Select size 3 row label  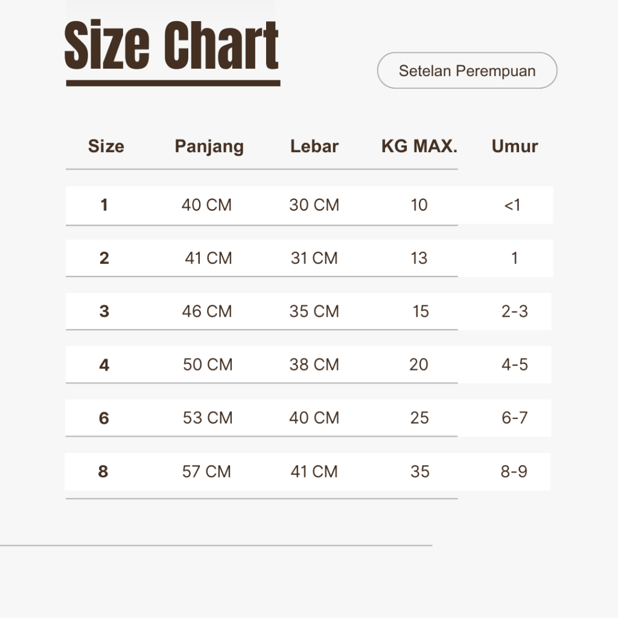[x=104, y=311]
